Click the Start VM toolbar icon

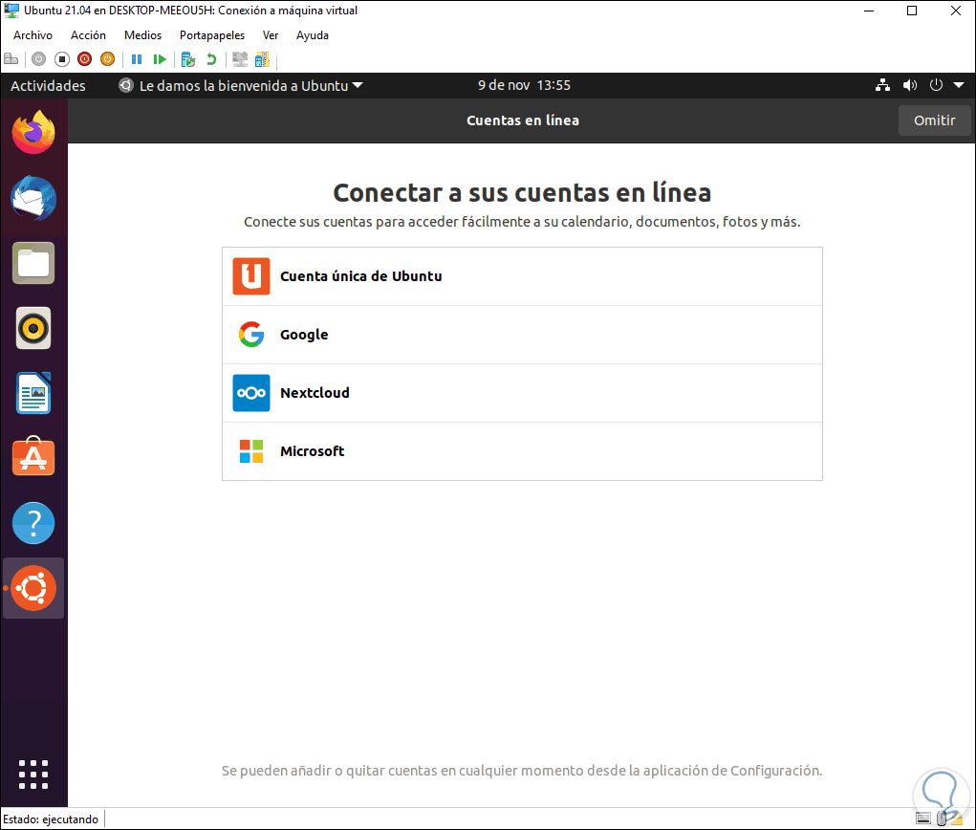[x=38, y=59]
